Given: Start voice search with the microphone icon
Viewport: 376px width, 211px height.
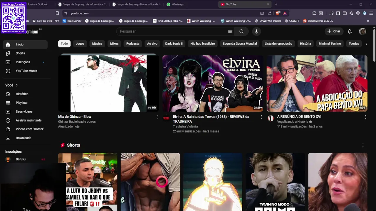Looking at the screenshot, I should pos(256,31).
